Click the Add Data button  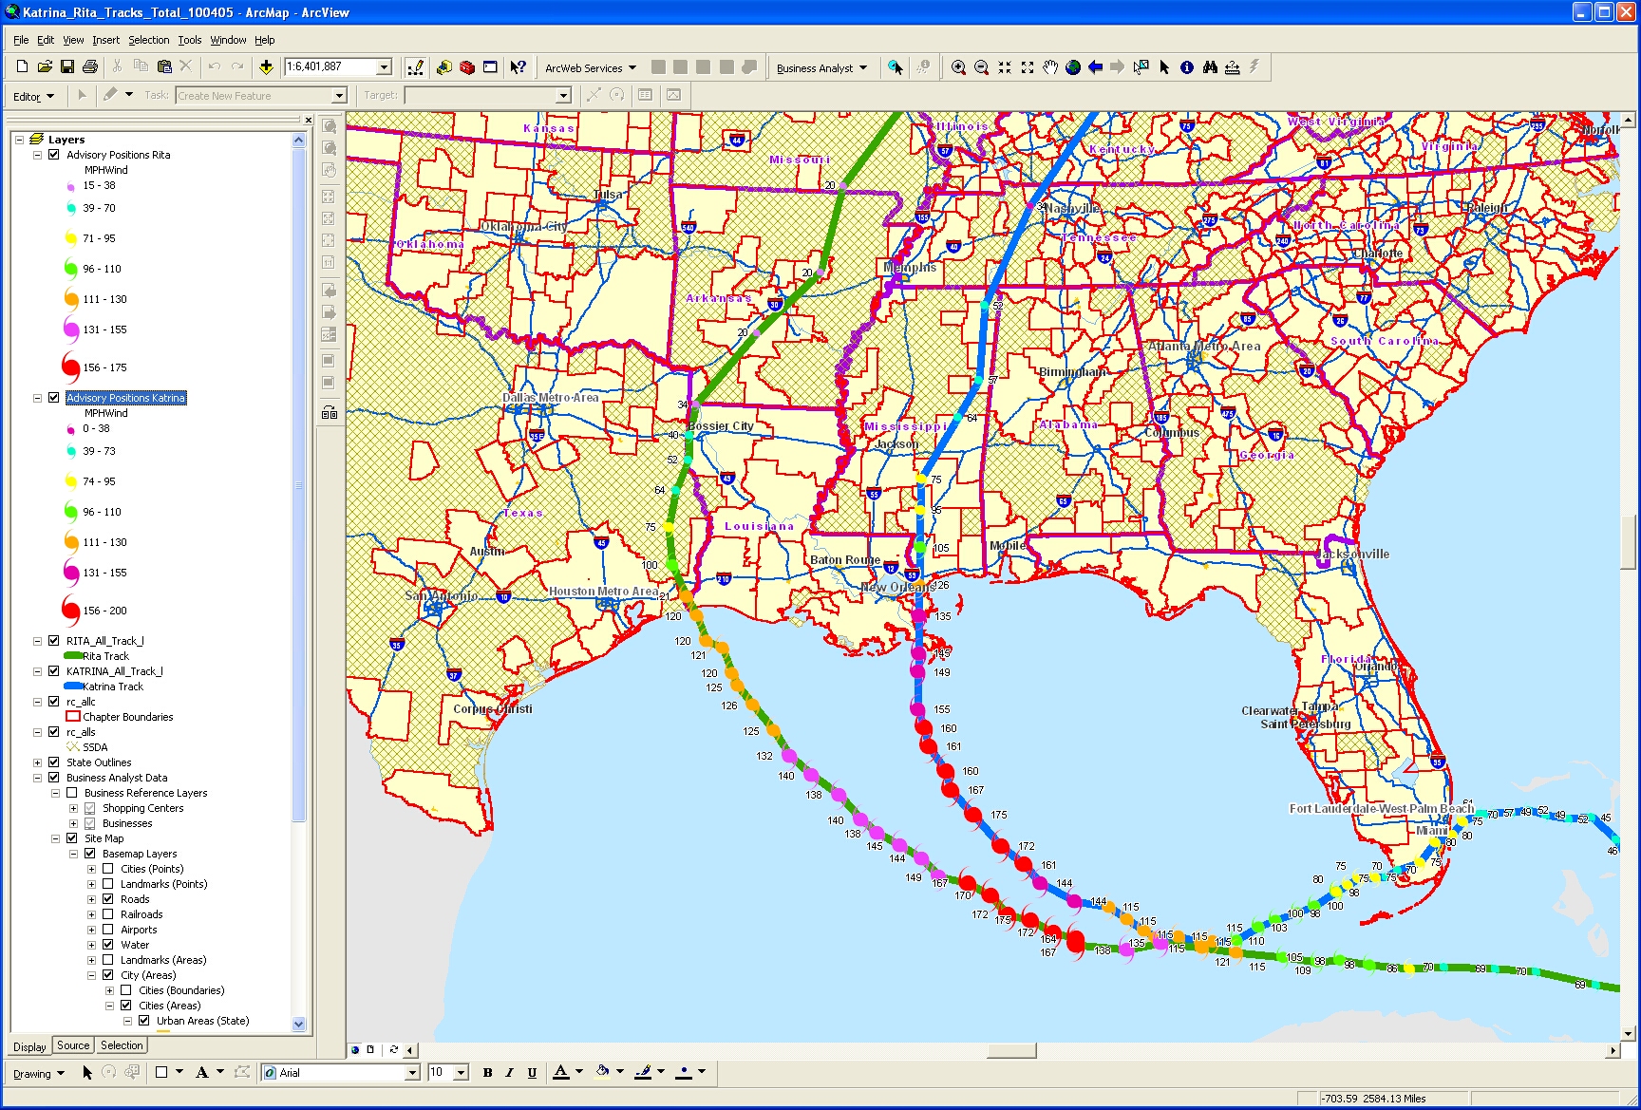(x=266, y=66)
